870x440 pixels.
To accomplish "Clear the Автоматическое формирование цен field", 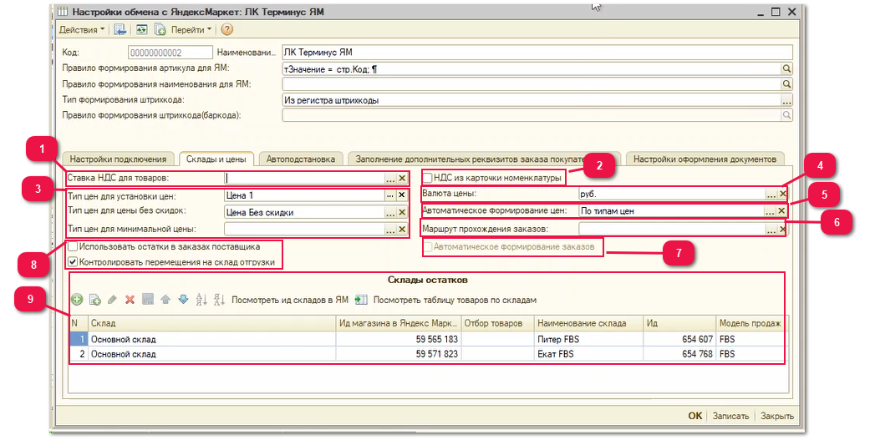I will [x=781, y=211].
